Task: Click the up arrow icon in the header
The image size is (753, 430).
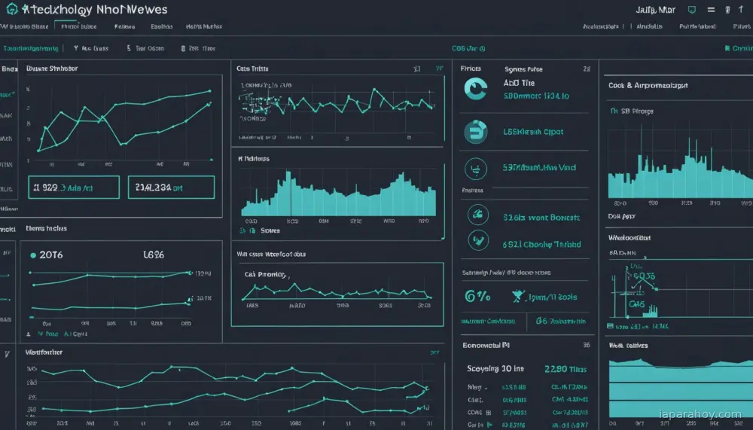Action: click(x=741, y=9)
